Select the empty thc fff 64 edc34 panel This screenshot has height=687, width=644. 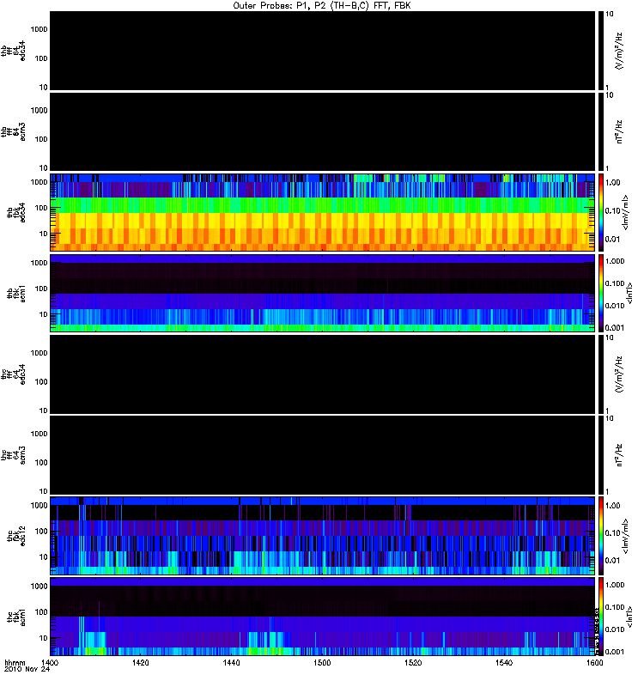pyautogui.click(x=322, y=374)
